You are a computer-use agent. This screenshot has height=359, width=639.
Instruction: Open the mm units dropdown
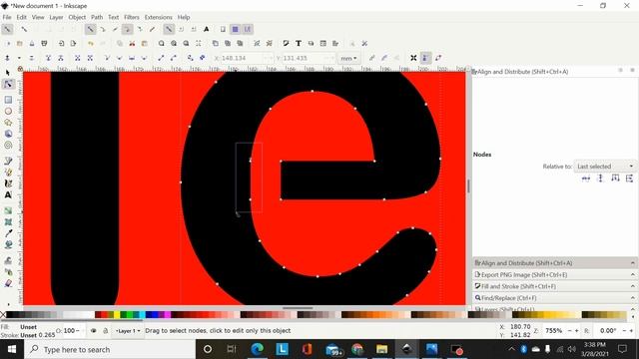point(348,58)
